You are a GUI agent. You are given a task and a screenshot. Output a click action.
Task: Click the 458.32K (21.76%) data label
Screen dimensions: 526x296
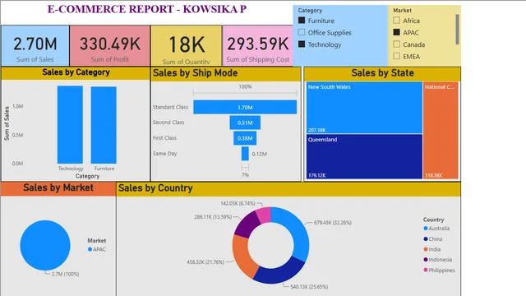pos(205,261)
